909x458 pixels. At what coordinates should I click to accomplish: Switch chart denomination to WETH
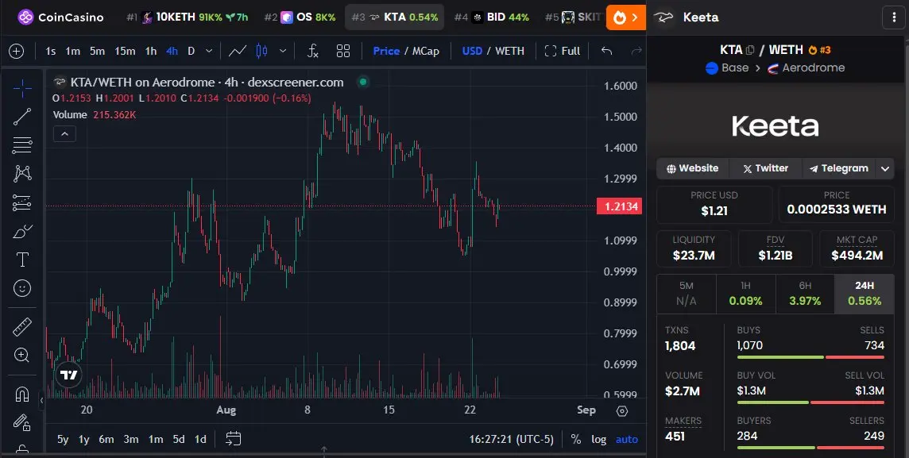(x=509, y=51)
